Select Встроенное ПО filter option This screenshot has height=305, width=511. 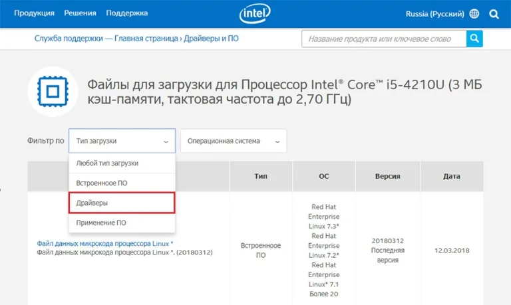coord(122,183)
